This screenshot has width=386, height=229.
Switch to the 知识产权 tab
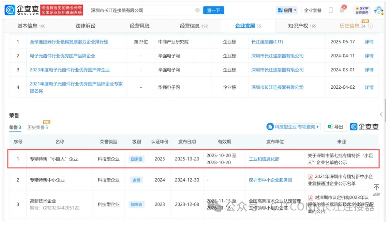302,26
